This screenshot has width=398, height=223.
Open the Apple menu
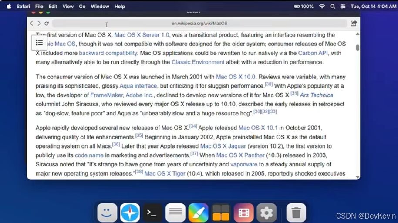[x=9, y=7]
